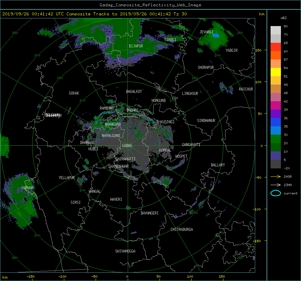
Task: Click the JEVARGI city label
Action: click(206, 32)
